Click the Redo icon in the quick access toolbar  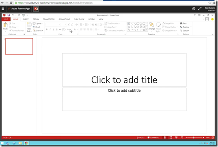(x=19, y=15)
